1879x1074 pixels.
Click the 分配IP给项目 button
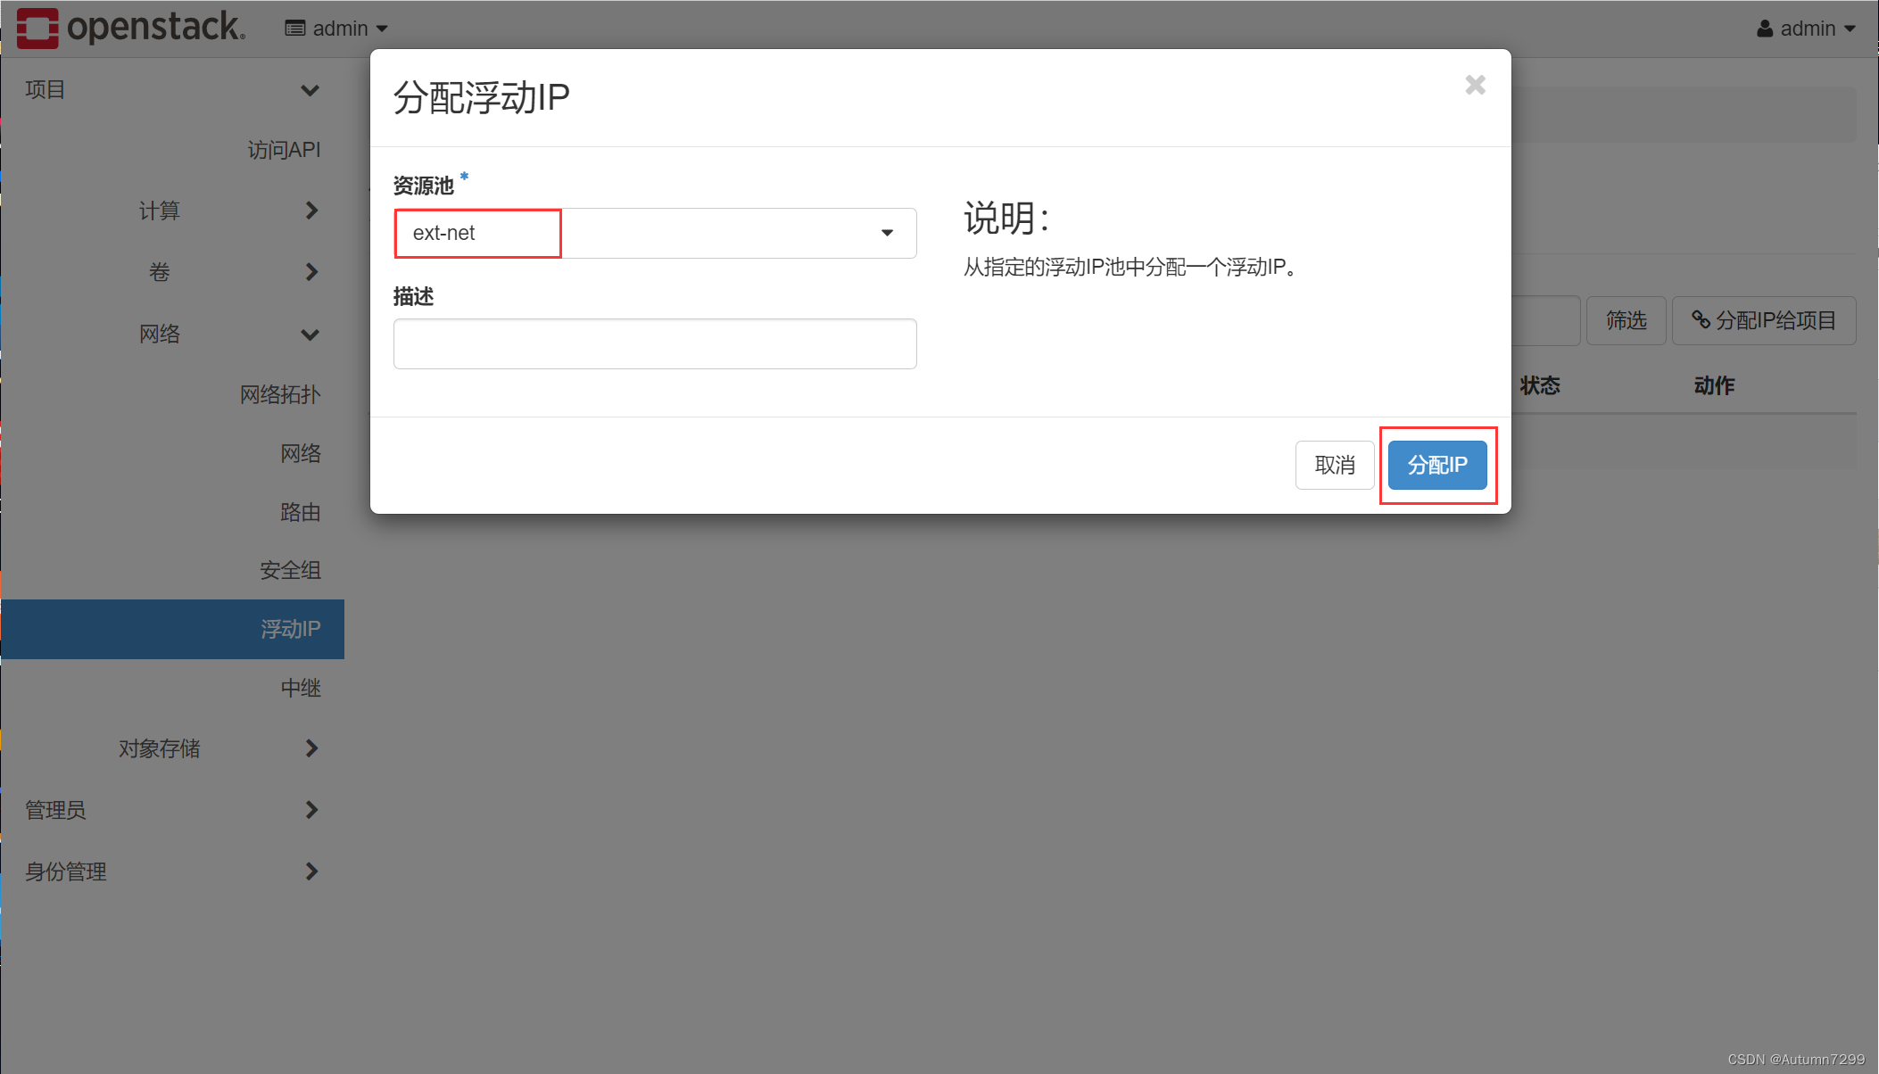pos(1764,320)
